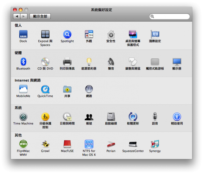This screenshot has width=203, height=174.
Task: Focus the search field in the toolbar
Action: 170,17
